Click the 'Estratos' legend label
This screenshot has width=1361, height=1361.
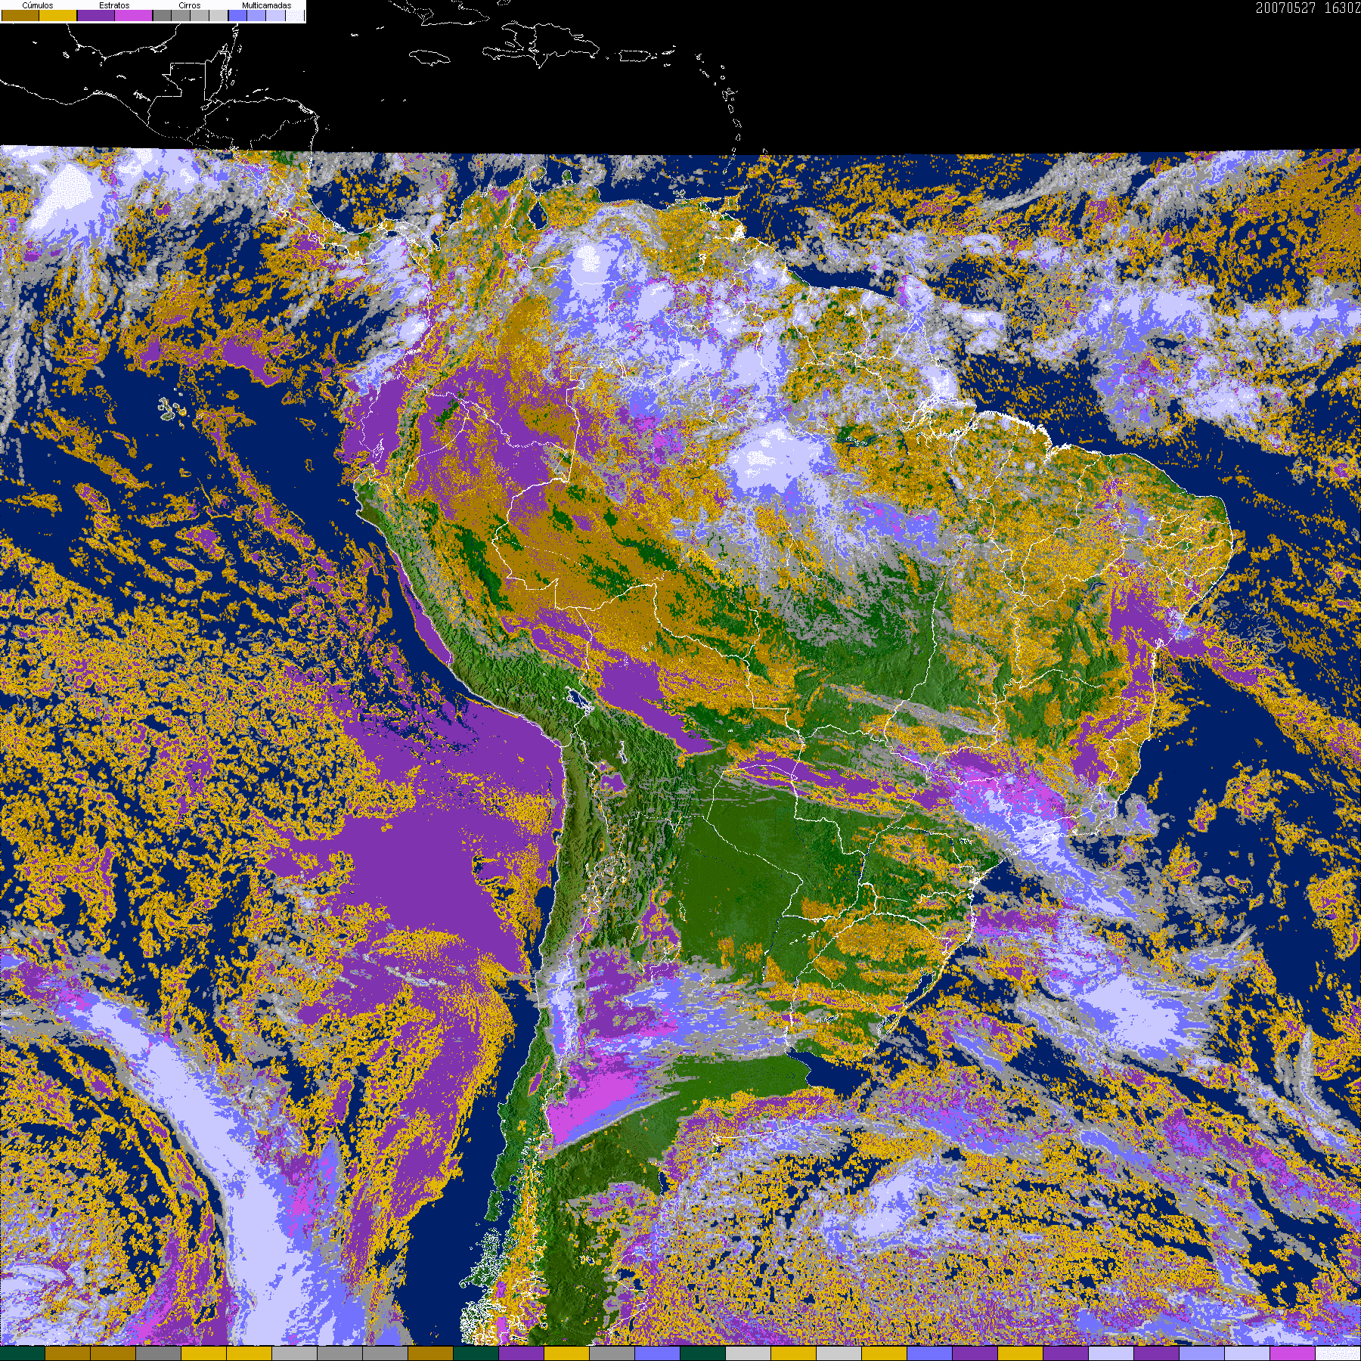click(x=114, y=5)
